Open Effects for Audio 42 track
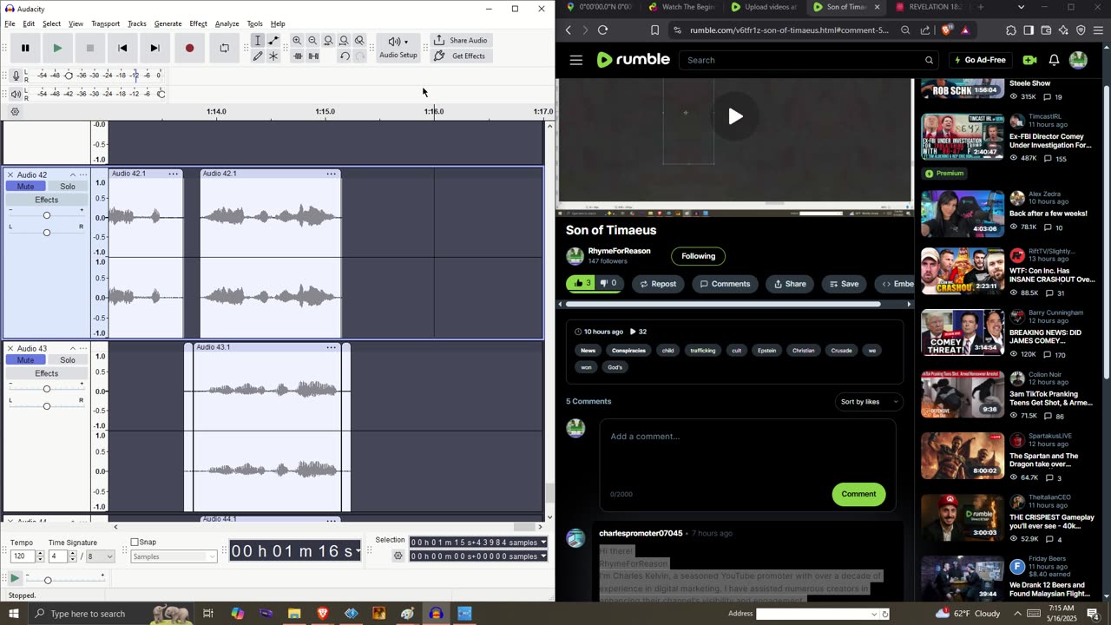Image resolution: width=1111 pixels, height=625 pixels. pyautogui.click(x=47, y=200)
